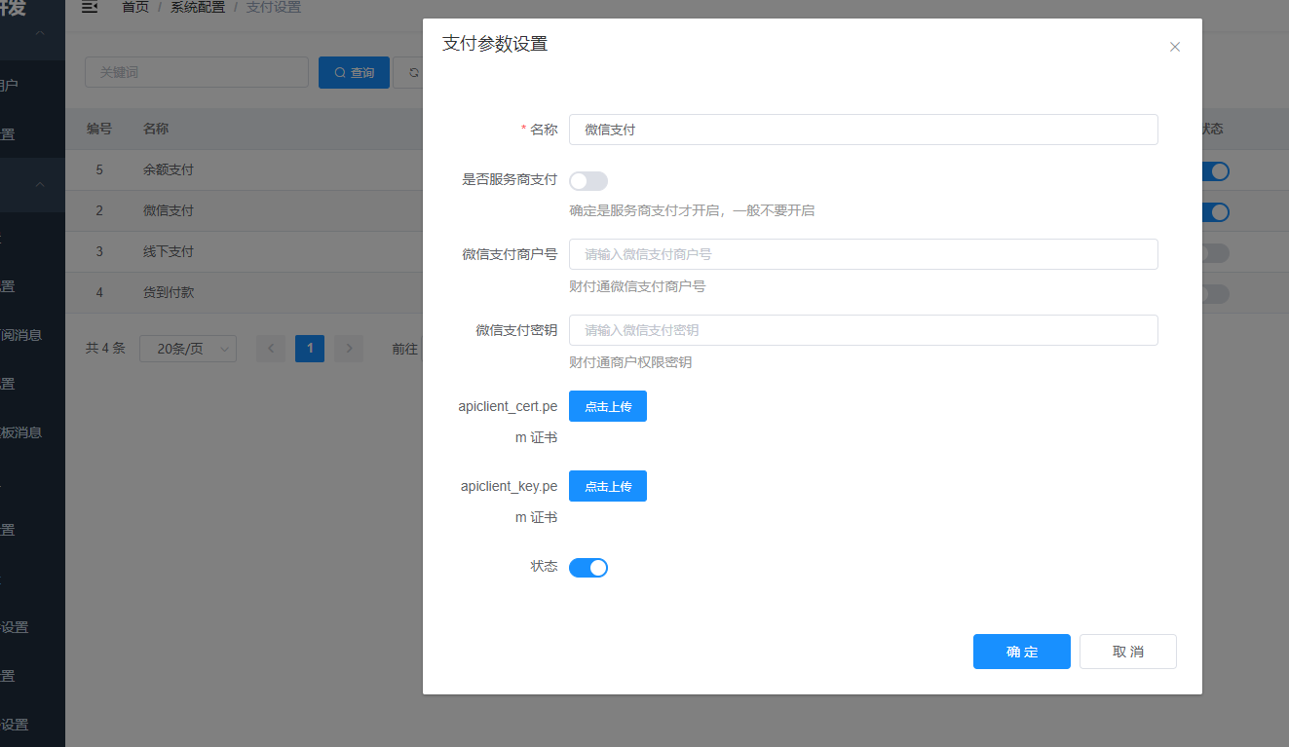Close the 支付参数设置 dialog with the X

point(1175,47)
